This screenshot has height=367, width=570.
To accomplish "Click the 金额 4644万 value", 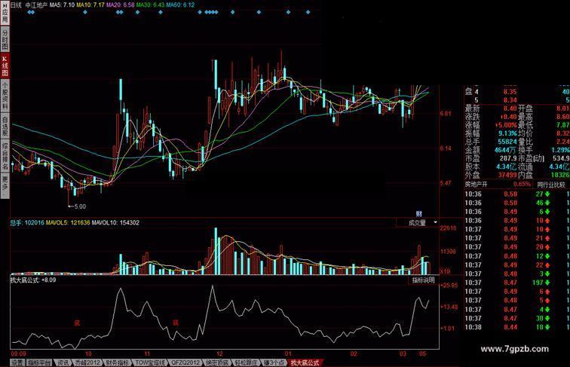I will pyautogui.click(x=505, y=150).
